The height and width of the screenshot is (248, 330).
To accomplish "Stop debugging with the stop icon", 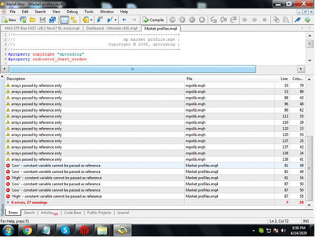I will [202, 20].
